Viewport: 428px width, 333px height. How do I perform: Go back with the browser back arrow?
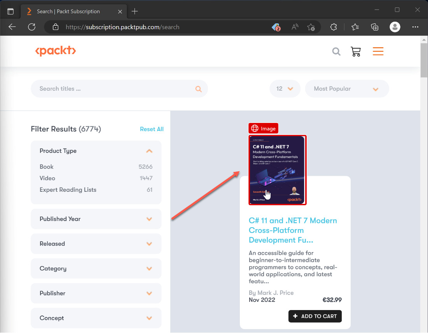[12, 27]
